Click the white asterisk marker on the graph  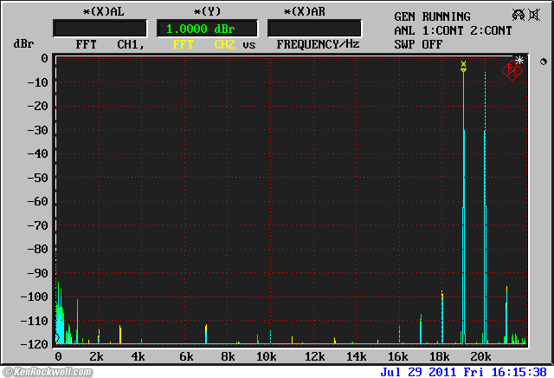click(519, 61)
